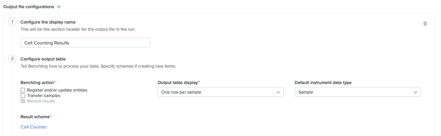Click the Output table display label
The height and width of the screenshot is (136, 441).
coord(179,83)
